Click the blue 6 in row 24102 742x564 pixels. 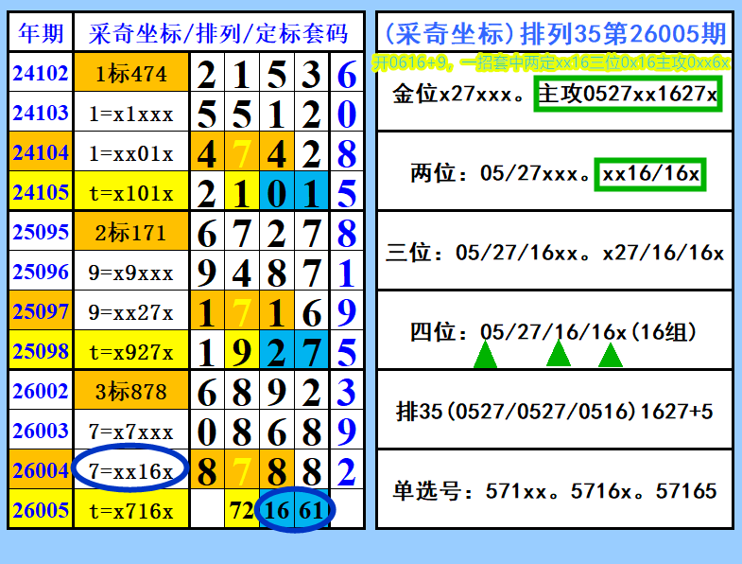pyautogui.click(x=346, y=74)
